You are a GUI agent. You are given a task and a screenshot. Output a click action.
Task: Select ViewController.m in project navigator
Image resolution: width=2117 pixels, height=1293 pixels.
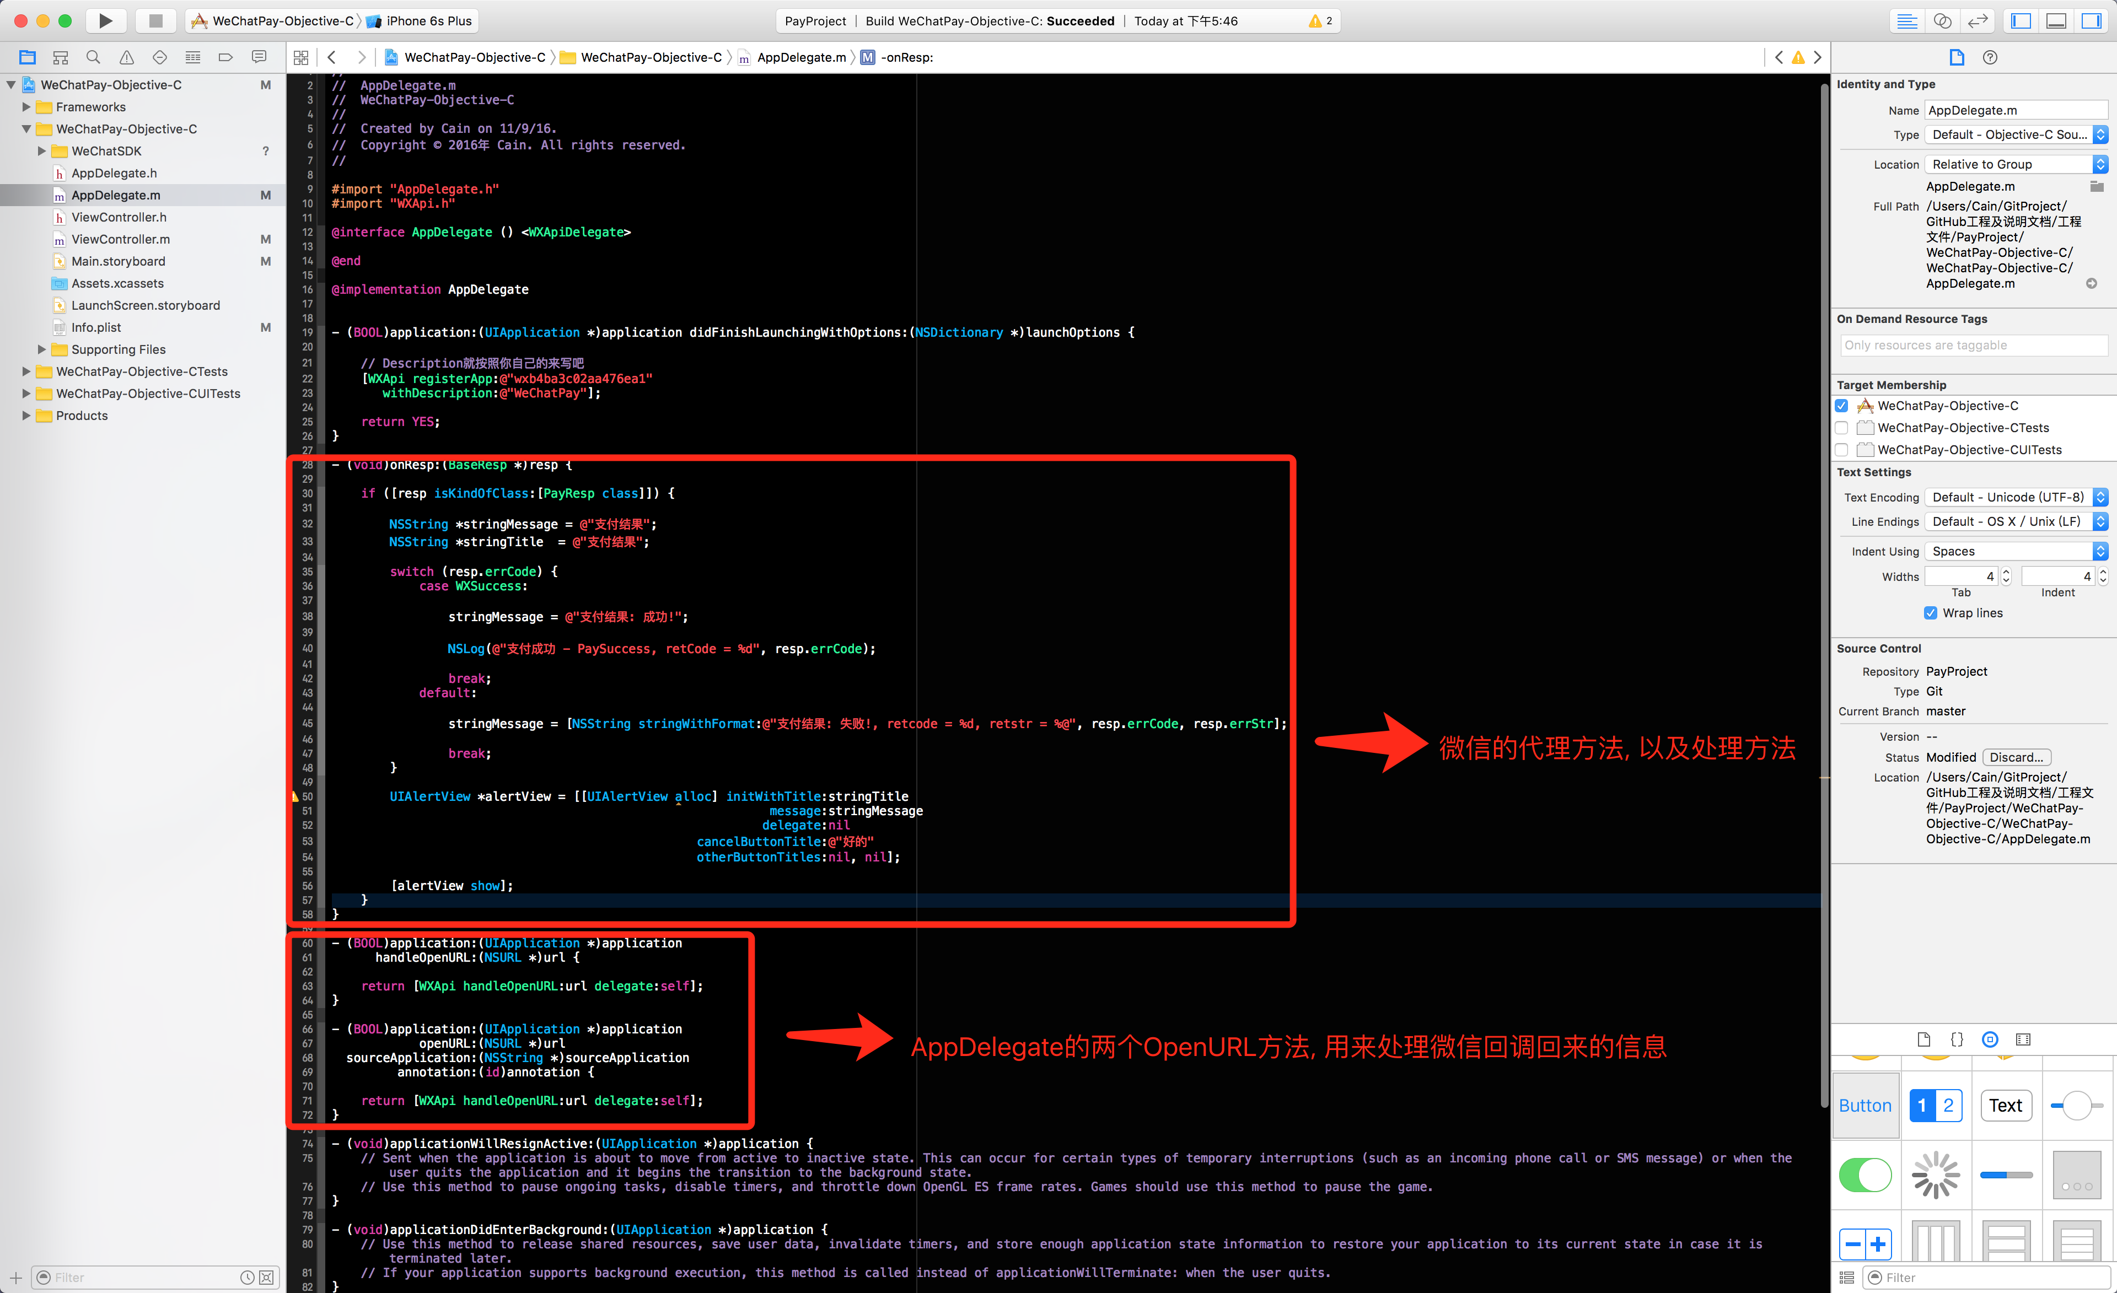[120, 239]
